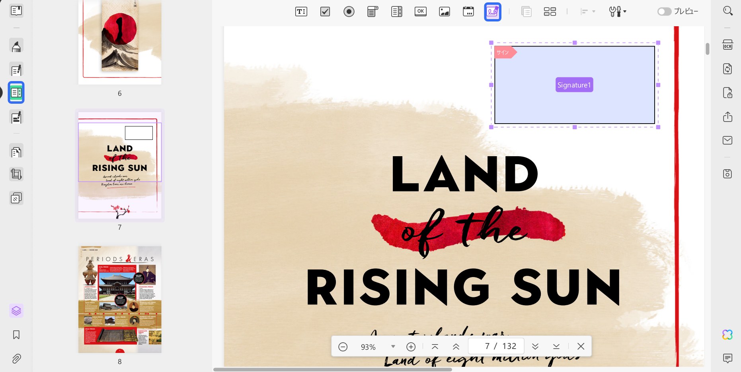
Task: Select the signature field tool
Action: [x=493, y=12]
